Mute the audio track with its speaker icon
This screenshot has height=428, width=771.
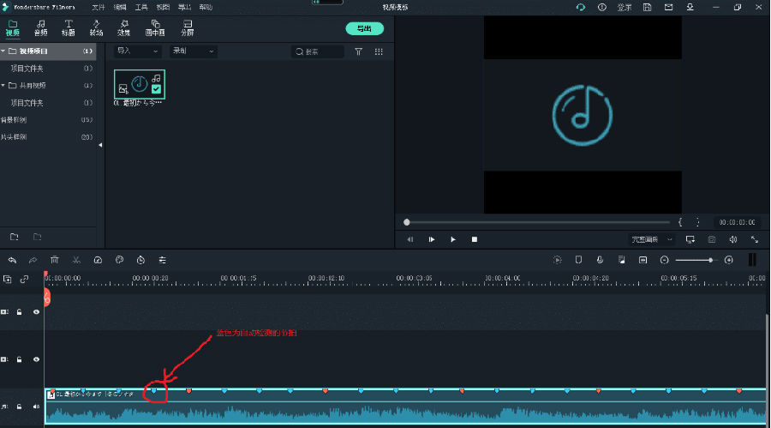(36, 407)
